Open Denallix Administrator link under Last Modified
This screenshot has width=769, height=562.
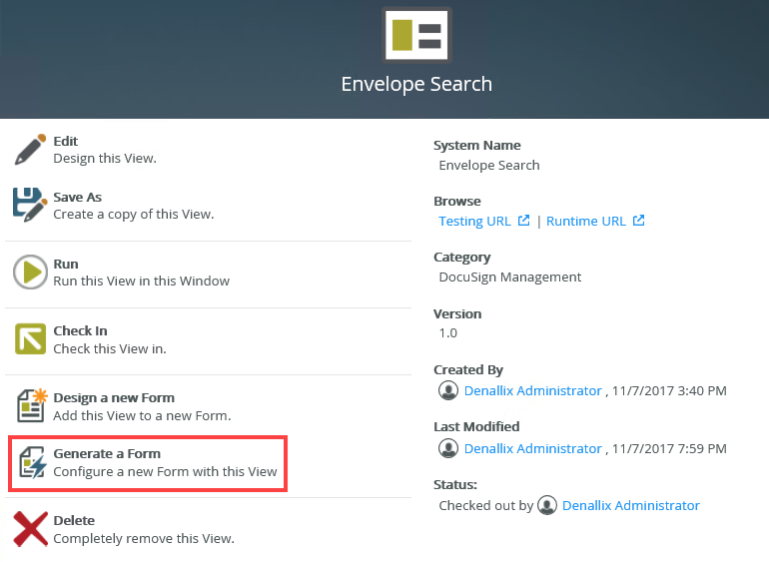pos(533,448)
